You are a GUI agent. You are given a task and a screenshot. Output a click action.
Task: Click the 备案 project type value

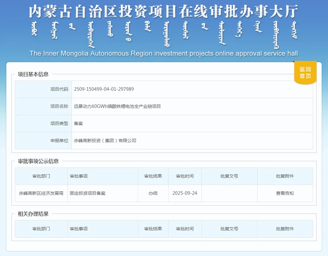79,123
